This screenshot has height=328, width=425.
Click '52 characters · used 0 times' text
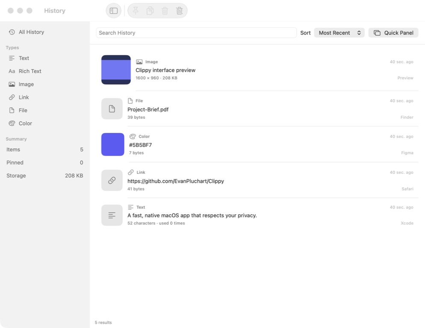(156, 223)
